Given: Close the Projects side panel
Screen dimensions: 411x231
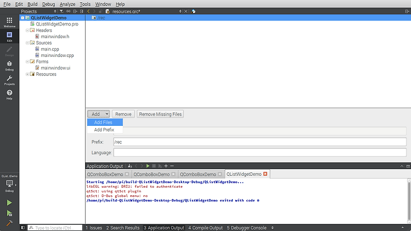Looking at the screenshot, I should [82, 11].
